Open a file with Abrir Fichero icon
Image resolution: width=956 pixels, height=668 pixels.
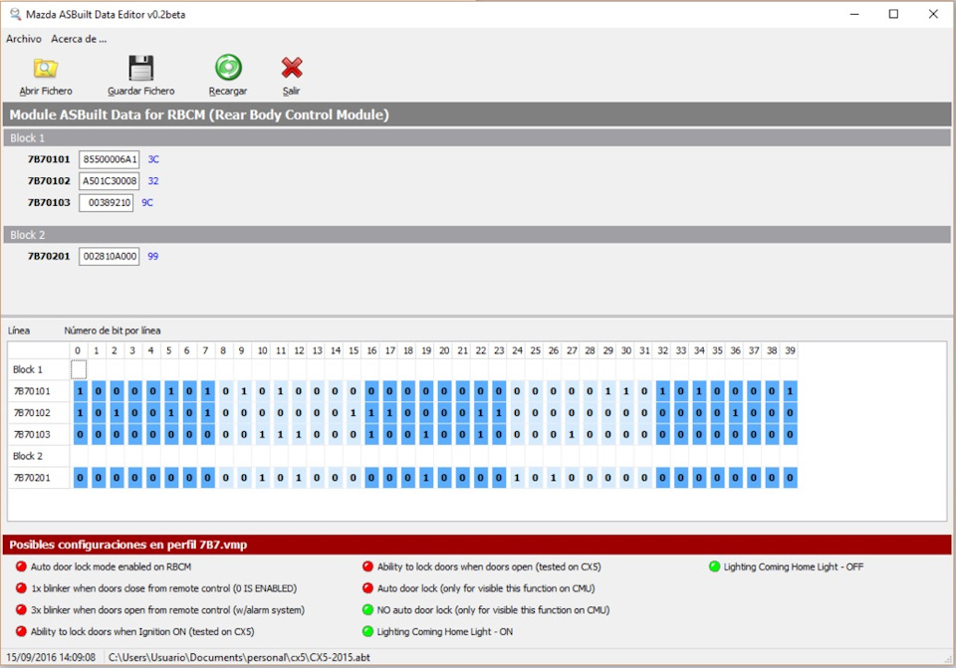(46, 68)
